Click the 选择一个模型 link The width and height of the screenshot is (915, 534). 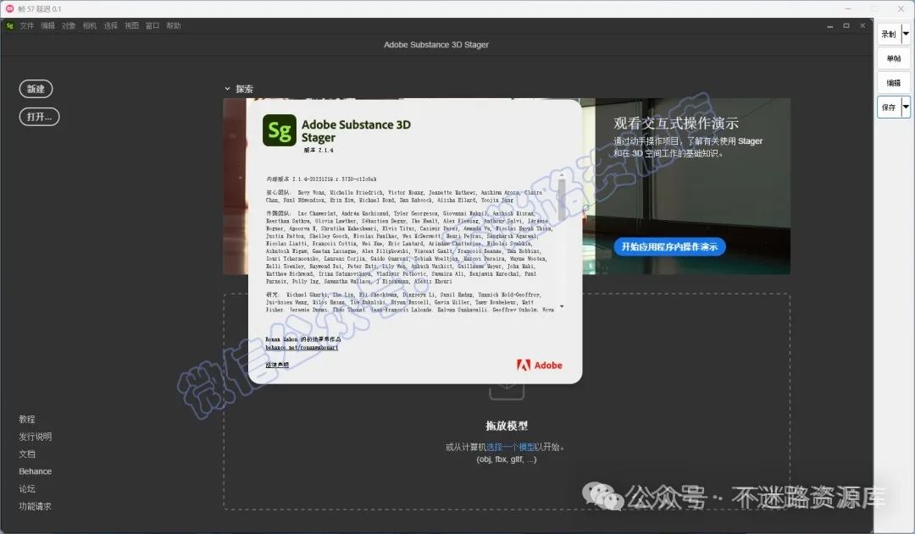pos(510,447)
